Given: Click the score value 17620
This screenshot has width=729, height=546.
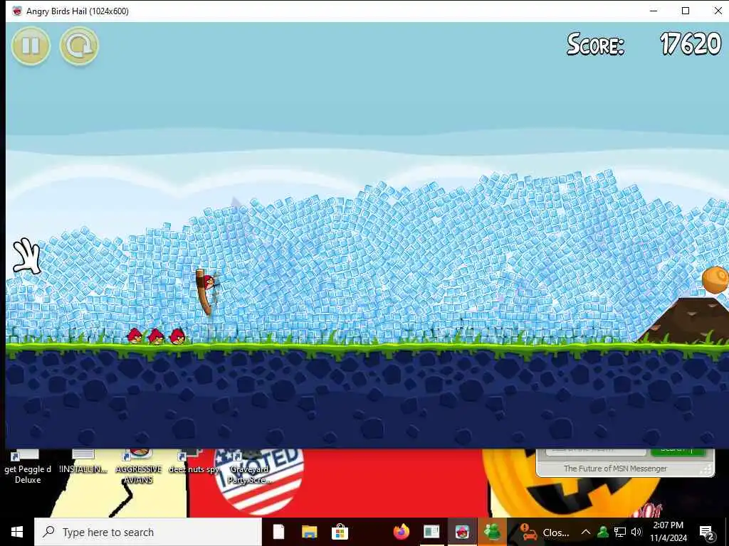Looking at the screenshot, I should point(691,45).
